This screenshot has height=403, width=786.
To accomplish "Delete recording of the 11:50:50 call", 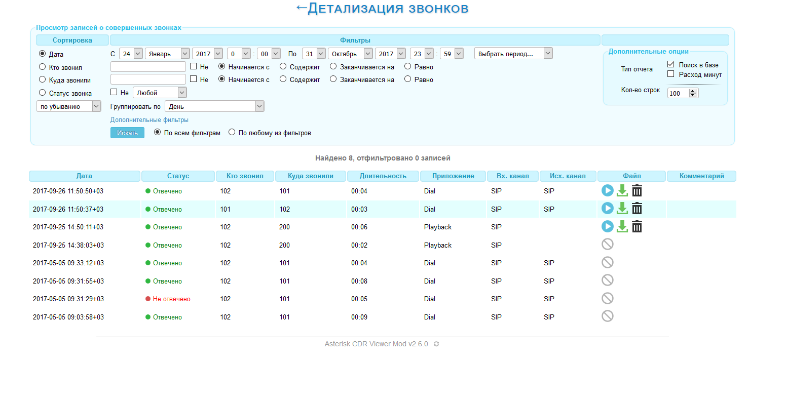I will (x=637, y=191).
